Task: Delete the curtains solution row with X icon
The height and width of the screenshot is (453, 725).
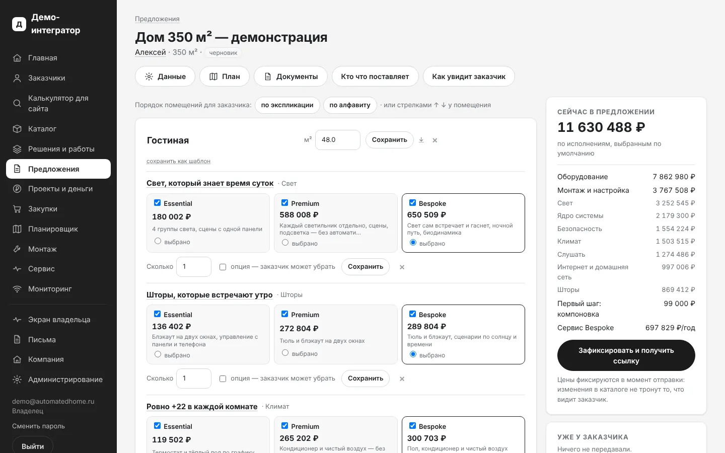Action: coord(402,379)
